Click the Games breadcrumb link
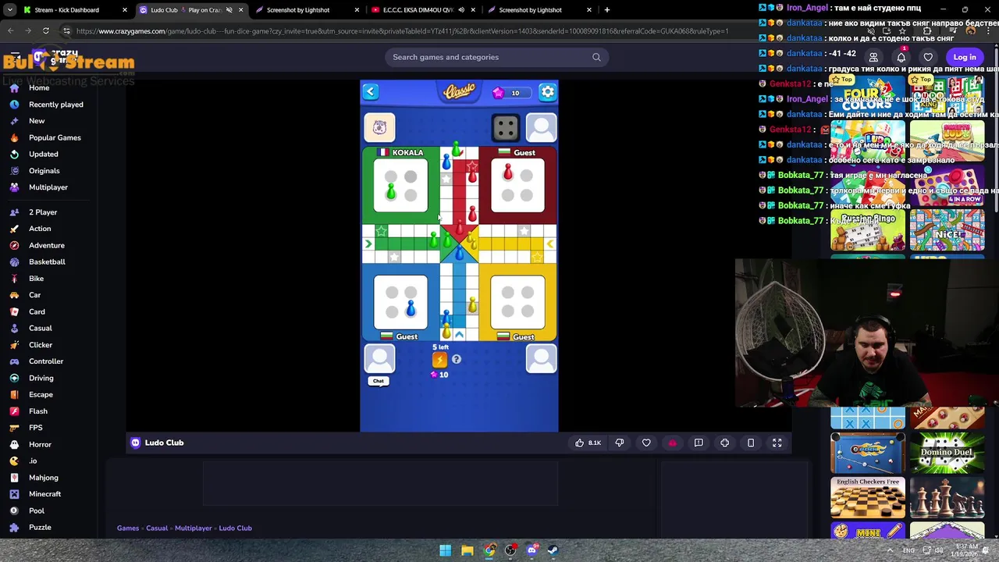This screenshot has width=999, height=562. 128,528
